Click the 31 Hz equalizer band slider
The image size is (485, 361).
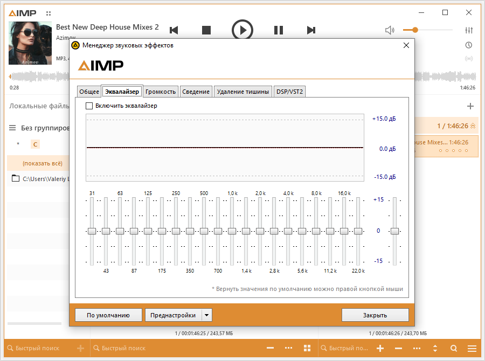click(x=92, y=231)
